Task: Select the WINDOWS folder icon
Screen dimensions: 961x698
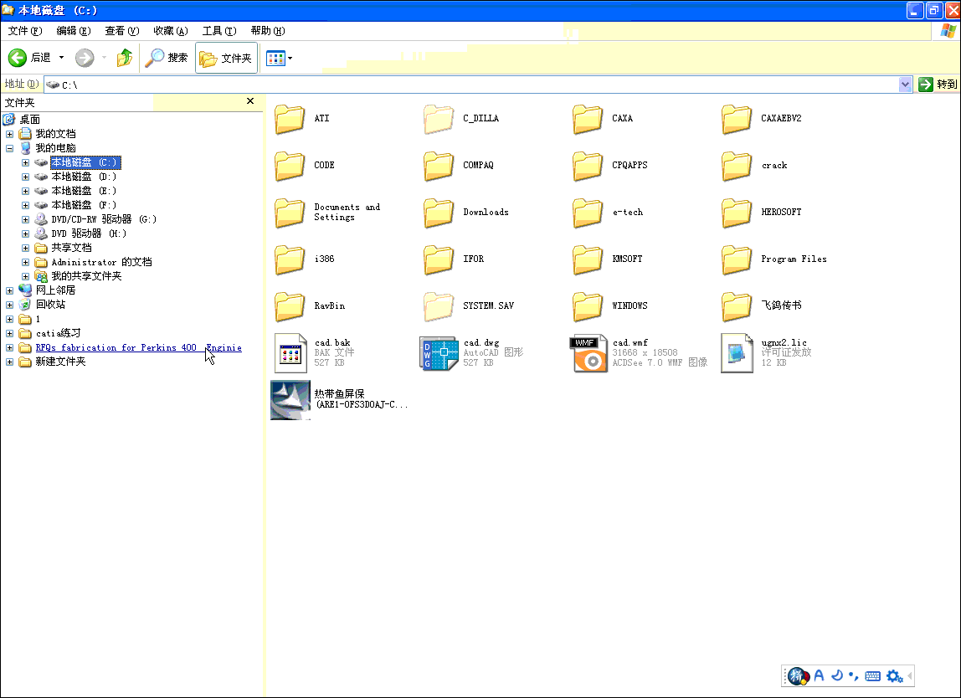Action: (x=587, y=306)
